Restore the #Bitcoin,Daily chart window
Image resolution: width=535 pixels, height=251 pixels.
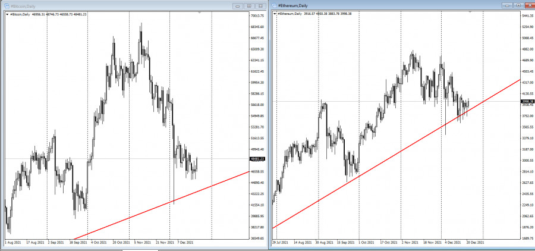(249, 6)
